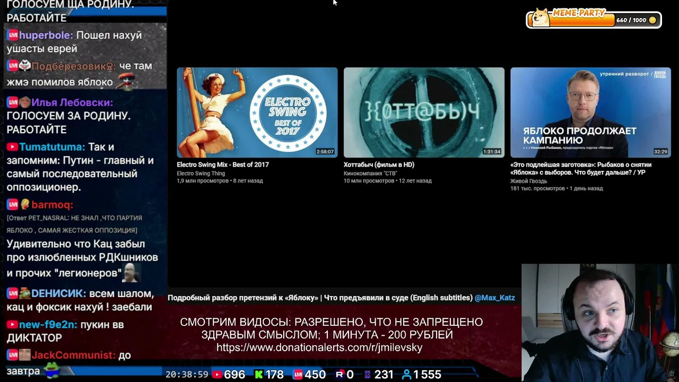Open the donationalerts.com/r/jmilevsky link
679x382 pixels.
tap(319, 348)
